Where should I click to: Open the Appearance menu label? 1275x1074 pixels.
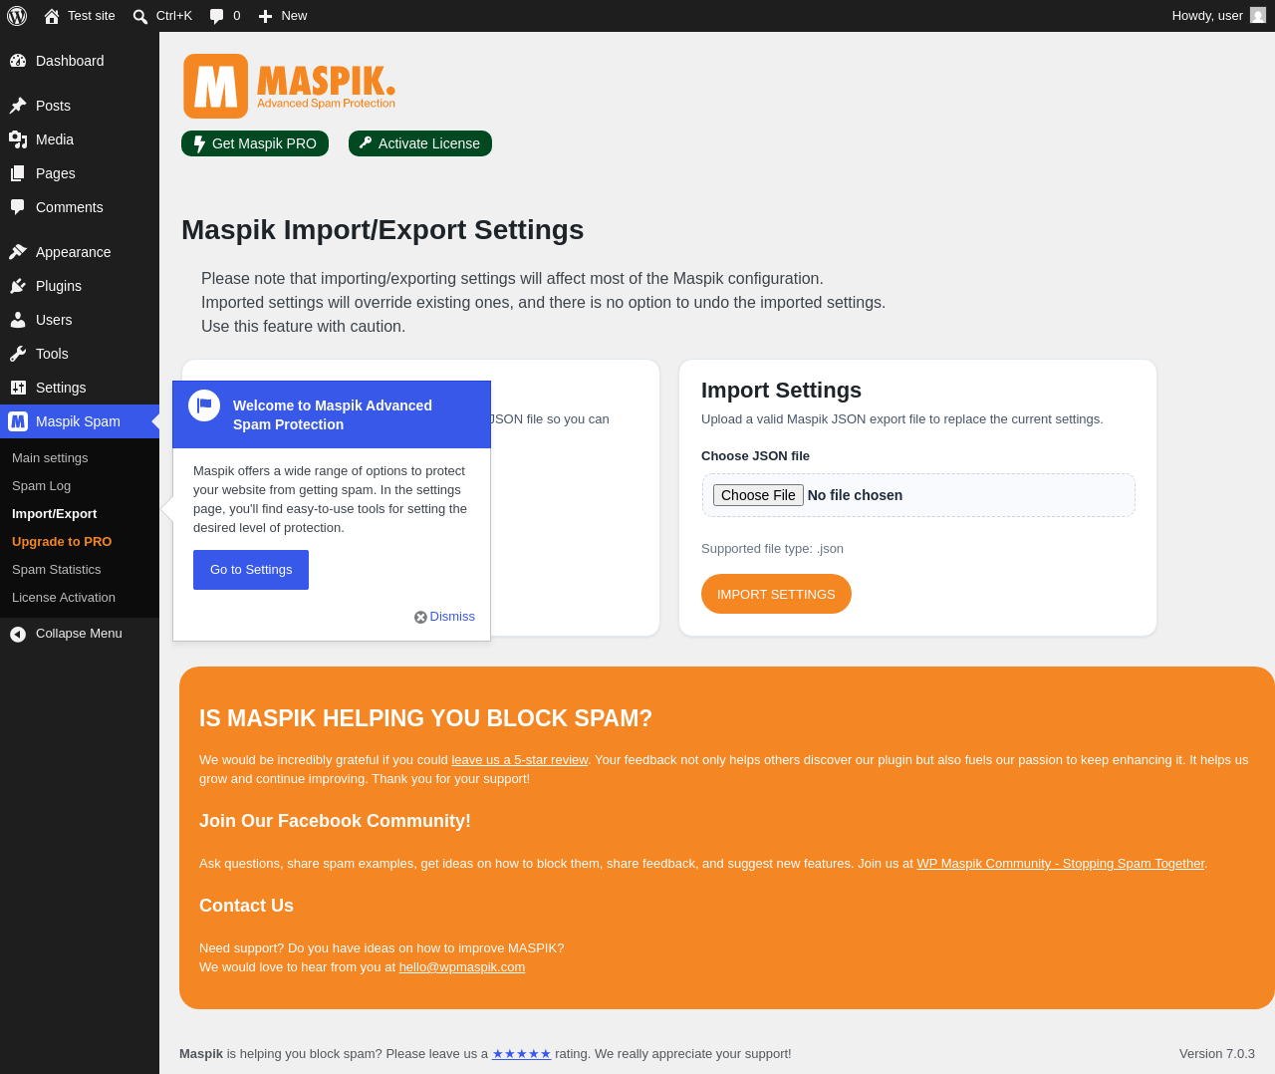pos(74,252)
